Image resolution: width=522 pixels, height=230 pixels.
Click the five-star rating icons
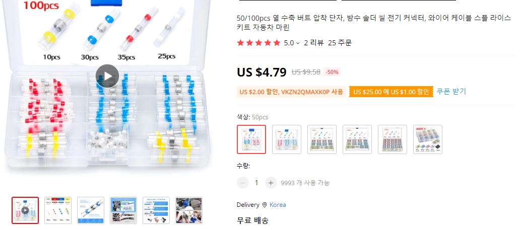pyautogui.click(x=258, y=43)
